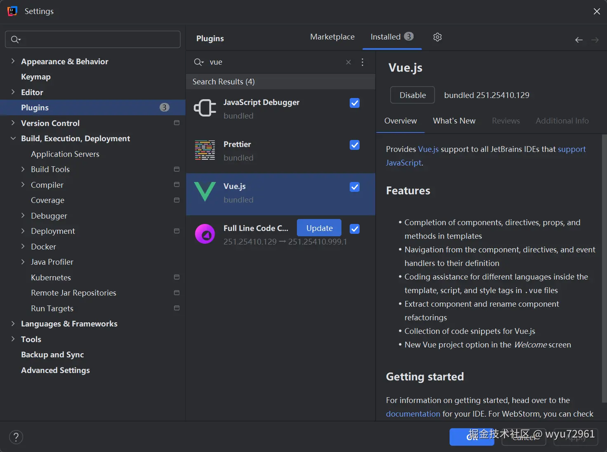The height and width of the screenshot is (452, 607).
Task: Expand the Deployment node
Action: (23, 231)
